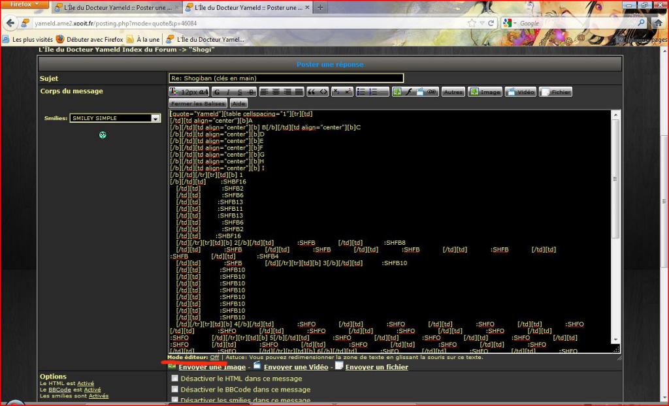Apply bold with the G button

(x=217, y=91)
